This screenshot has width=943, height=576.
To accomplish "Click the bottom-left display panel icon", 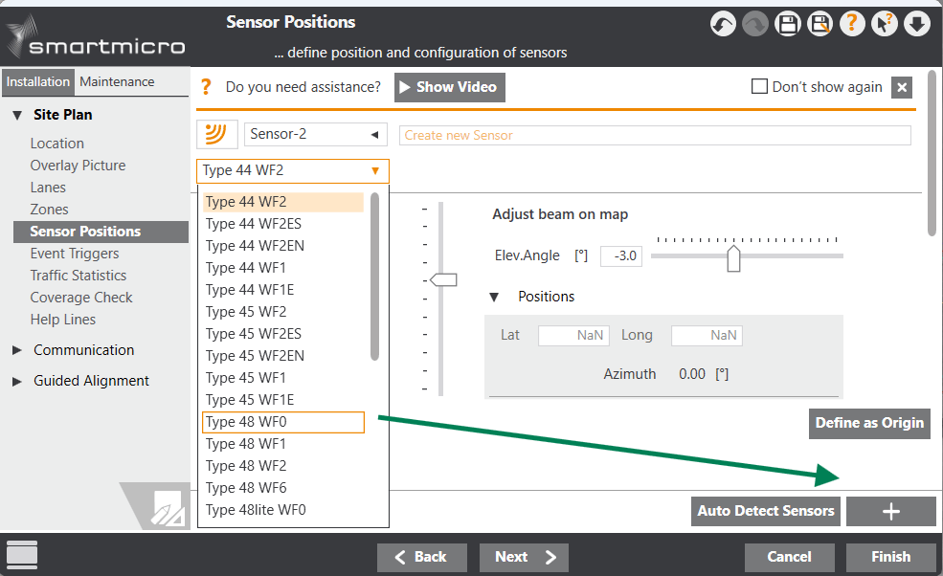I will pyautogui.click(x=22, y=554).
